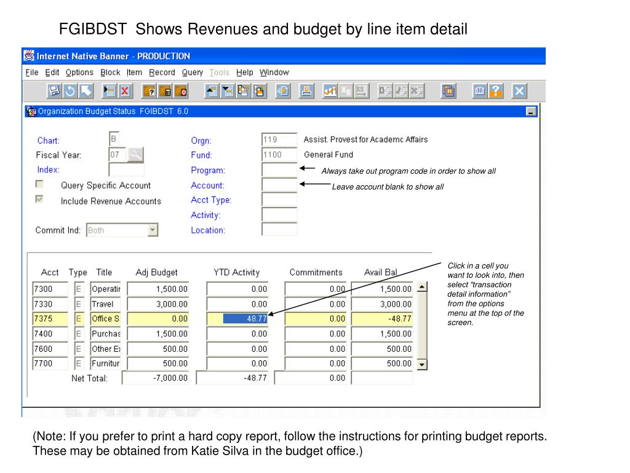Open the Edit menu
This screenshot has height=473, width=630.
click(x=52, y=73)
